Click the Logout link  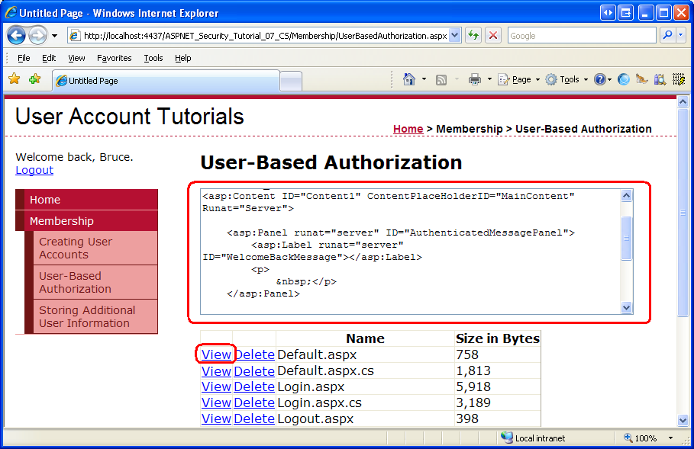click(x=34, y=170)
